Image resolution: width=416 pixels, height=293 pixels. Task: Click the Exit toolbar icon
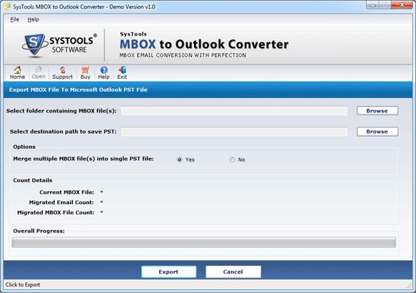122,73
